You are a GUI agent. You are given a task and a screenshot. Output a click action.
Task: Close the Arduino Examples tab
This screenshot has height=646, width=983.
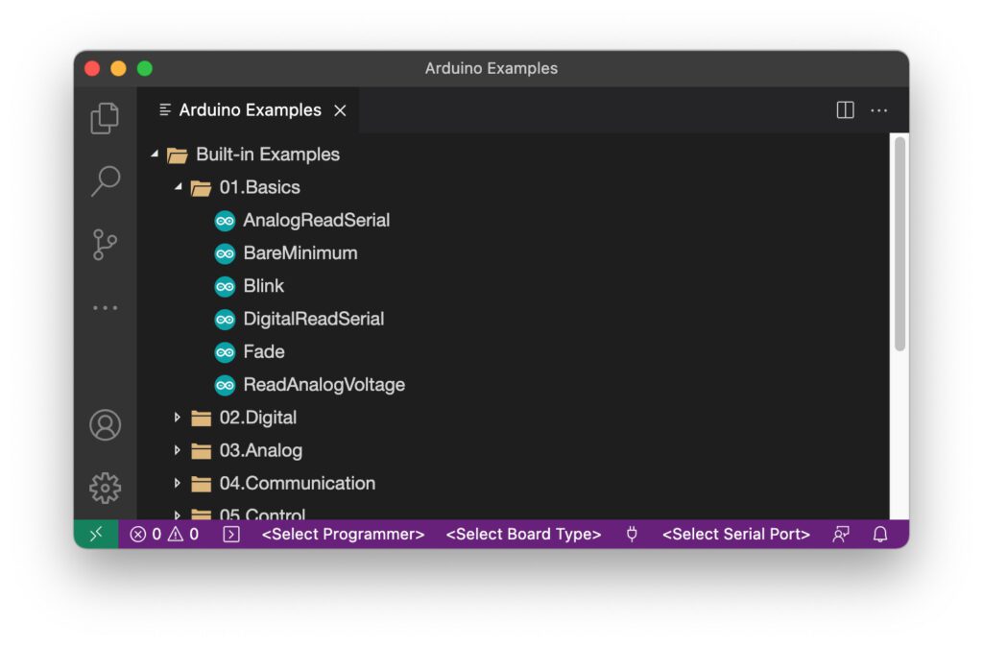(341, 110)
